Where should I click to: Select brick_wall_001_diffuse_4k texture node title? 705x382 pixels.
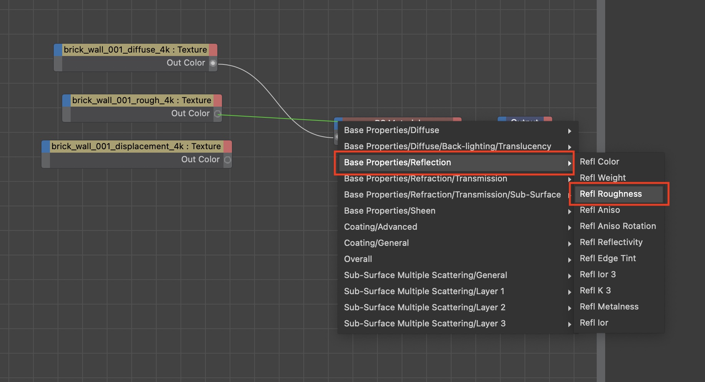[135, 50]
